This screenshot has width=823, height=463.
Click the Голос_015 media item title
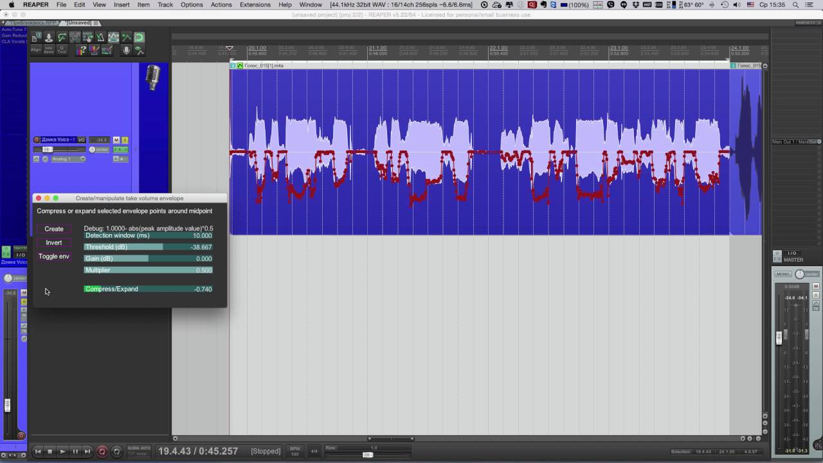pyautogui.click(x=264, y=66)
